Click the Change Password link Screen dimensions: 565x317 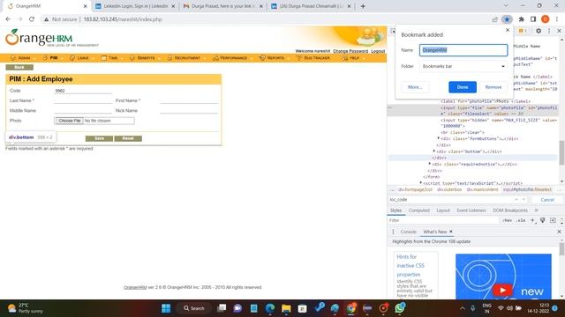tap(350, 51)
